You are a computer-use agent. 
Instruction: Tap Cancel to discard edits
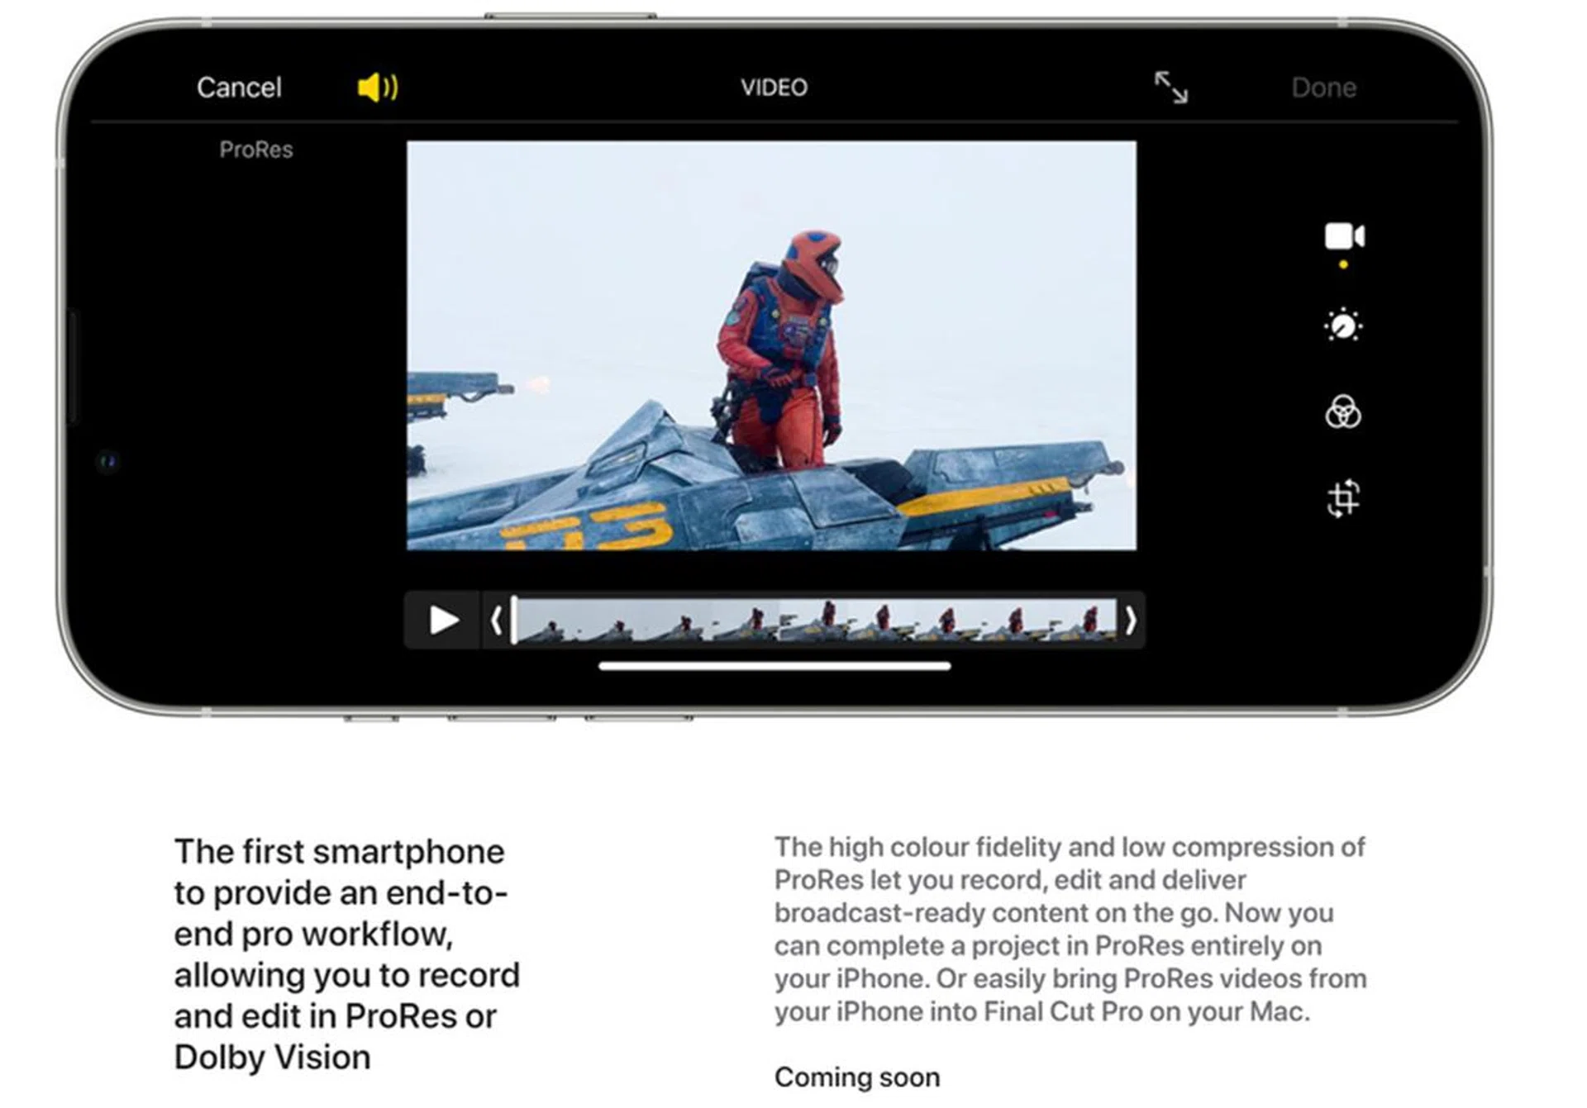[239, 88]
